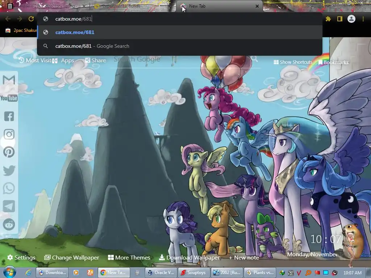The image size is (371, 278).
Task: Switch to Souptoys taskbar item
Action: click(194, 273)
